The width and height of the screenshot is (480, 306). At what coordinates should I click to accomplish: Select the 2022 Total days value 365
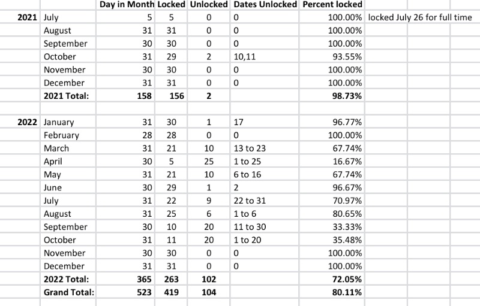pos(125,279)
